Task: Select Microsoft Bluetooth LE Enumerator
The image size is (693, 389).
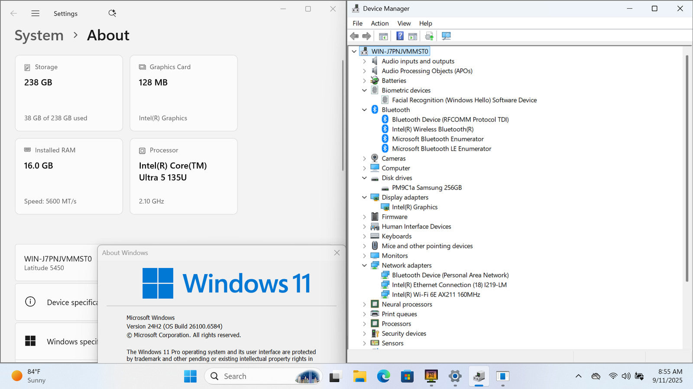Action: (441, 149)
